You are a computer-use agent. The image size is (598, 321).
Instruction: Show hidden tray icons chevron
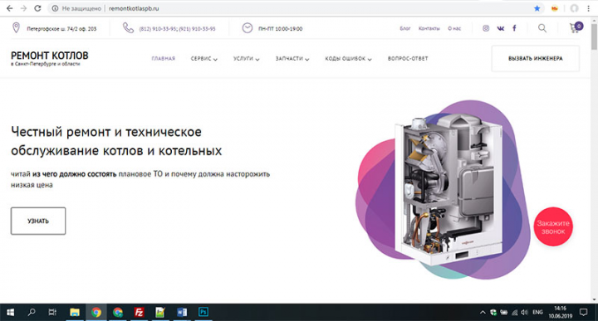click(483, 312)
